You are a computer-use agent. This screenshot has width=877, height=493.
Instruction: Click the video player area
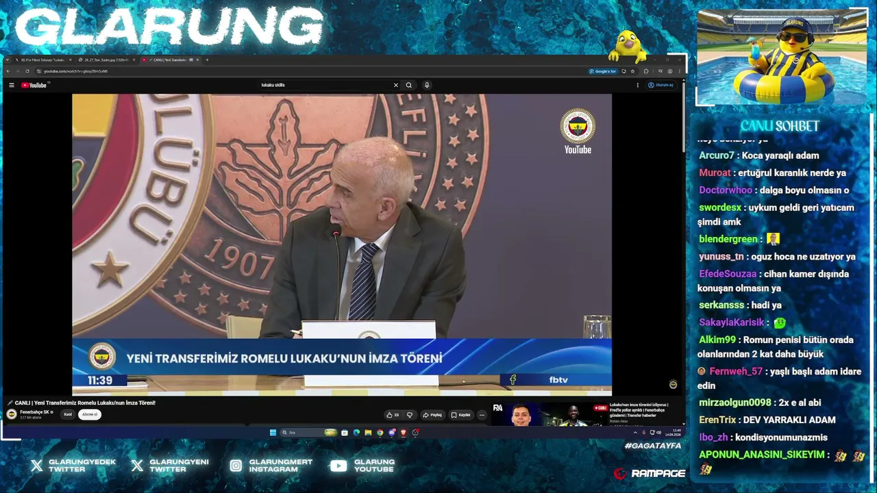point(342,244)
